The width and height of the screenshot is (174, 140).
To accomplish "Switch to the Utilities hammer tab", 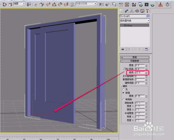I will [x=147, y=11].
